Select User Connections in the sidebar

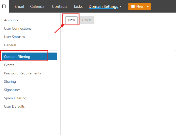pyautogui.click(x=18, y=28)
